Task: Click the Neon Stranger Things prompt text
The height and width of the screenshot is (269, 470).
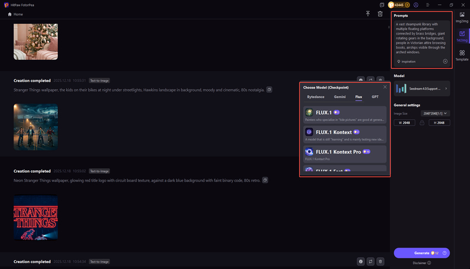Action: tap(137, 181)
